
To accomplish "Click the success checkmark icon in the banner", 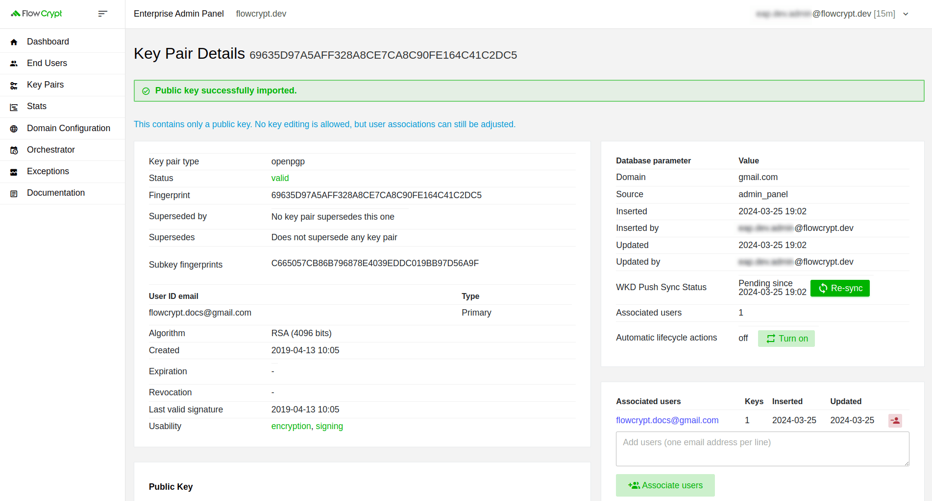I will [x=146, y=91].
